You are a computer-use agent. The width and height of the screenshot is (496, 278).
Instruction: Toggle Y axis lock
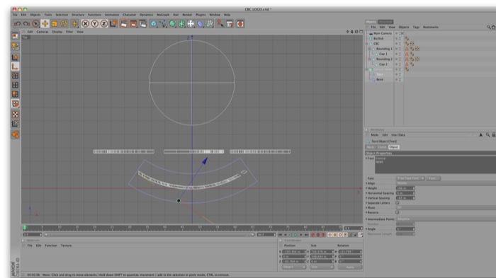pos(94,23)
